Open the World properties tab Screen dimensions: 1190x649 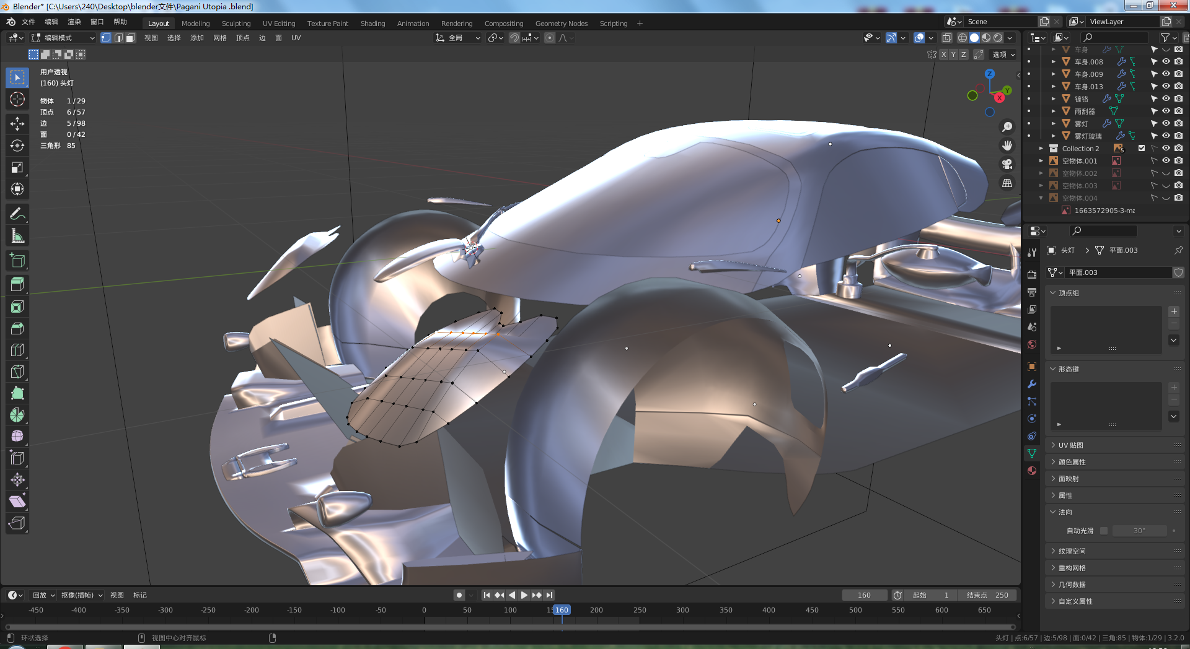[1032, 344]
